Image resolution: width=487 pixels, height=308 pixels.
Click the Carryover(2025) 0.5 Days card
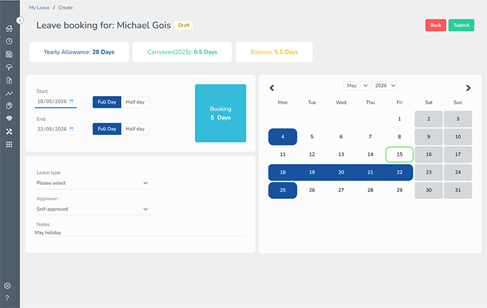tap(182, 52)
